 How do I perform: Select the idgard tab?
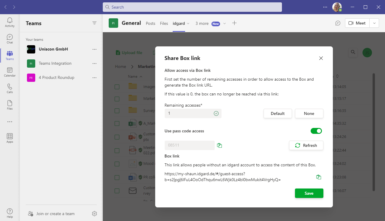[x=179, y=23]
